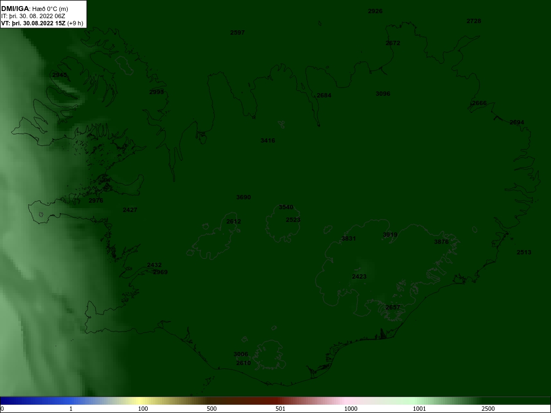Click the 2969 height value
Viewport: 551px width, 413px height.
click(x=160, y=272)
